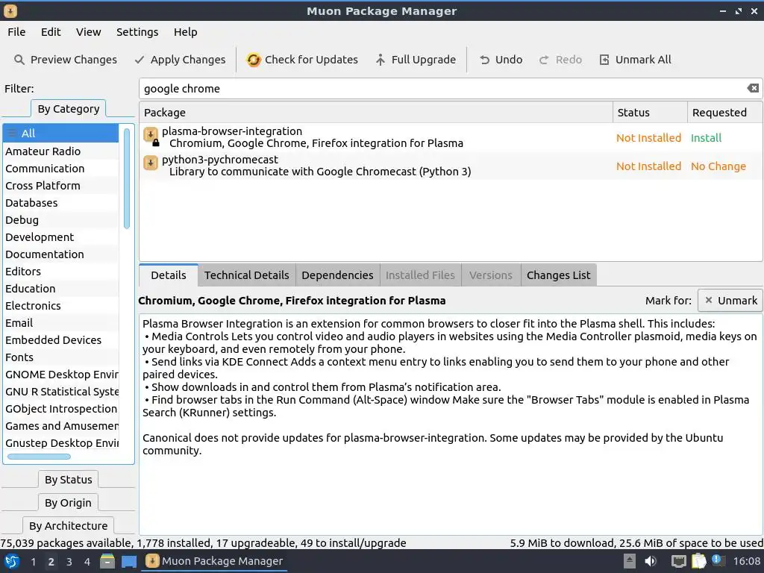
Task: Open the View menu
Action: tap(88, 32)
